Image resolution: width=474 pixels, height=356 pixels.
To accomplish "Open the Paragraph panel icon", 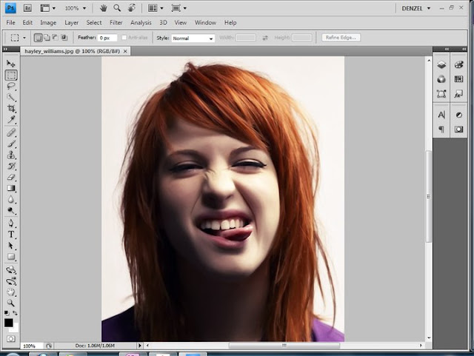I will tap(441, 130).
